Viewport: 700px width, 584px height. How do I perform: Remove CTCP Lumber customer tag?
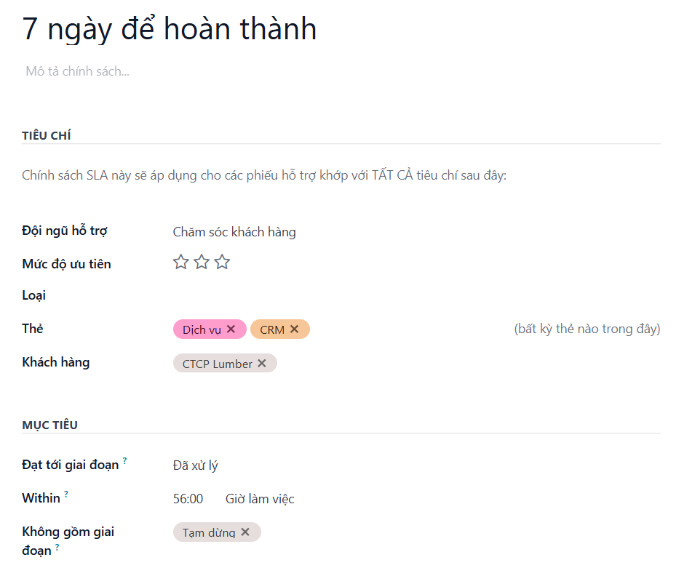click(x=262, y=364)
